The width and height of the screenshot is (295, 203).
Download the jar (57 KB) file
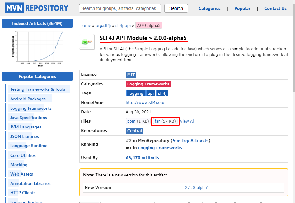coord(165,121)
